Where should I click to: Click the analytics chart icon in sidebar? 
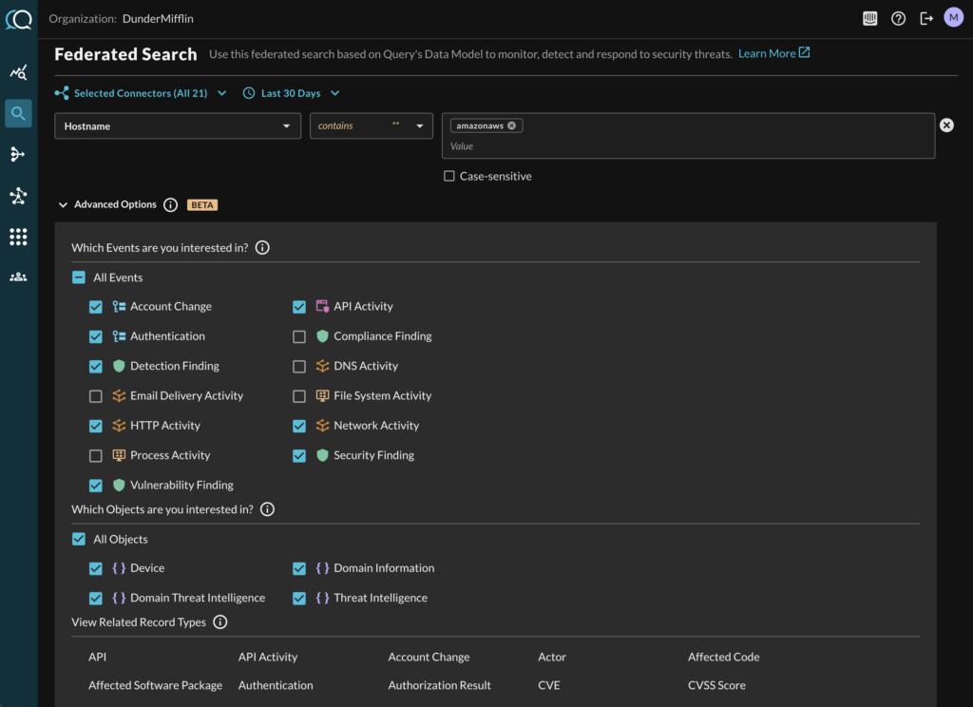[18, 73]
